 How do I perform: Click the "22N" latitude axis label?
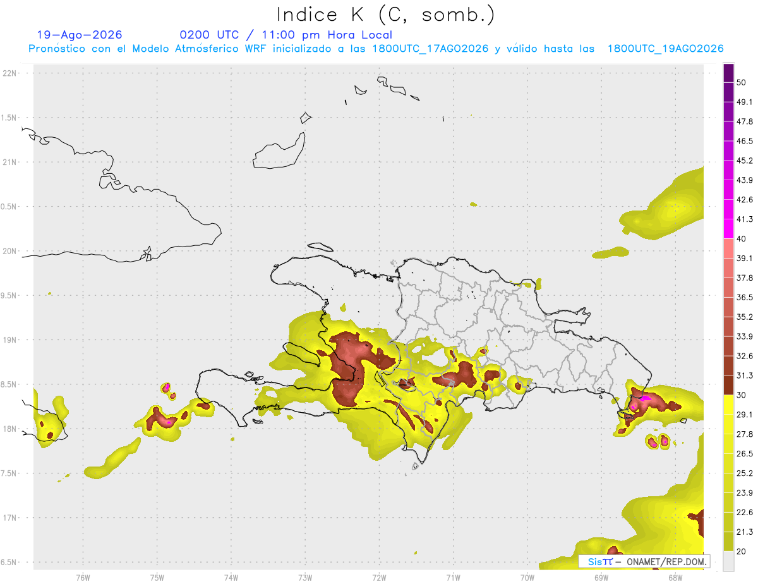9,73
